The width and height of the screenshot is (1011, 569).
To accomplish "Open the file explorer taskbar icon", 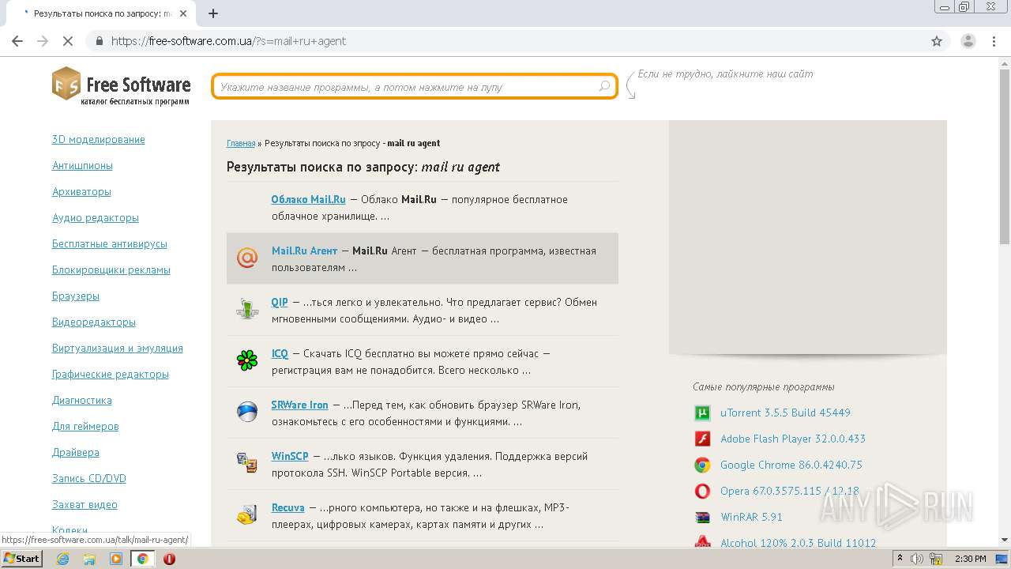I will point(89,559).
